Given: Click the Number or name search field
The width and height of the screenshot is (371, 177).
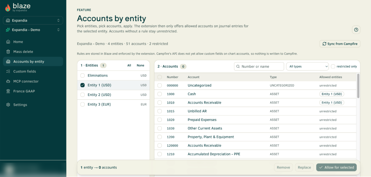Looking at the screenshot, I should click(259, 66).
